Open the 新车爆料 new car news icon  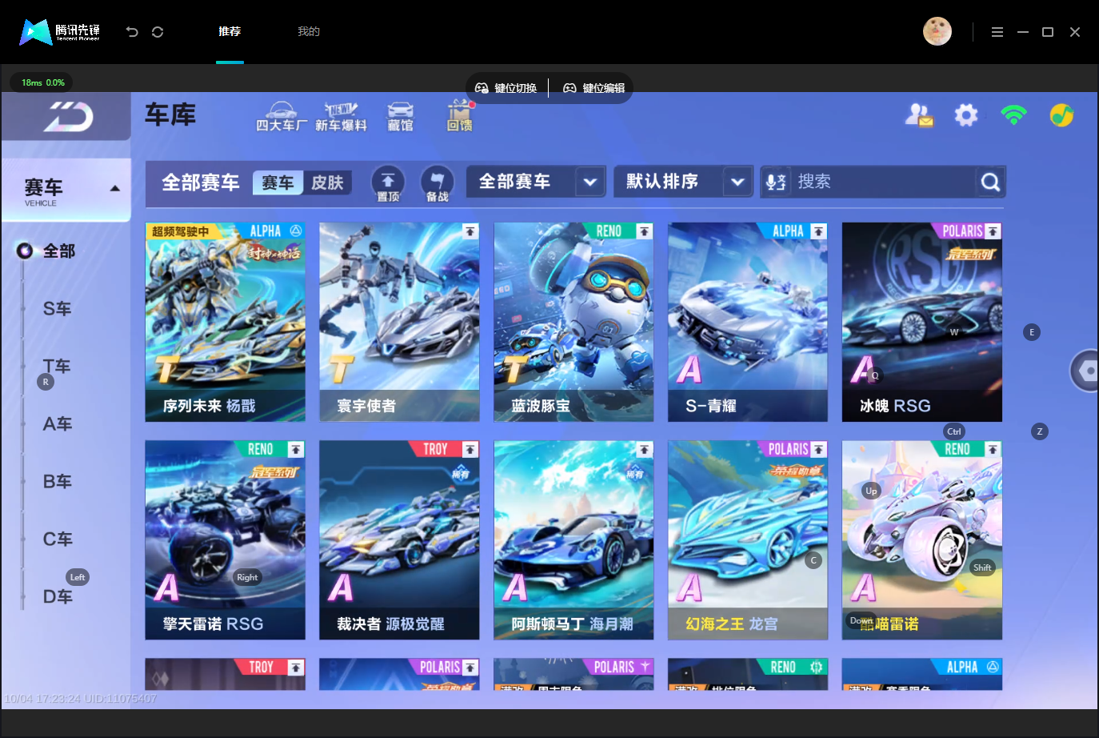click(341, 117)
